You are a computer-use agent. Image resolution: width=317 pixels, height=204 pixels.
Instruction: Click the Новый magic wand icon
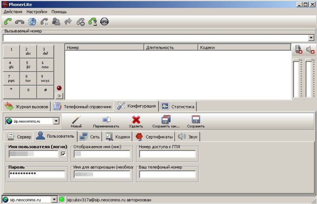[76, 120]
